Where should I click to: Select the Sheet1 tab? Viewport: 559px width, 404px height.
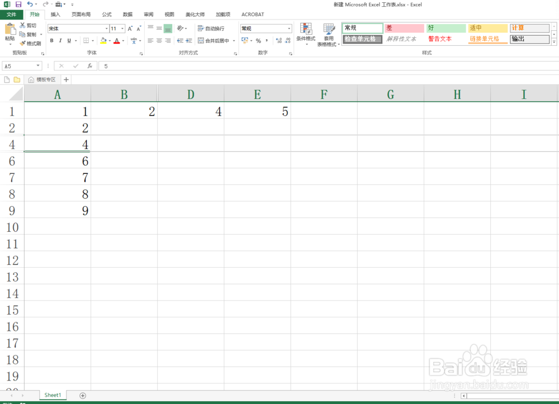click(x=53, y=395)
